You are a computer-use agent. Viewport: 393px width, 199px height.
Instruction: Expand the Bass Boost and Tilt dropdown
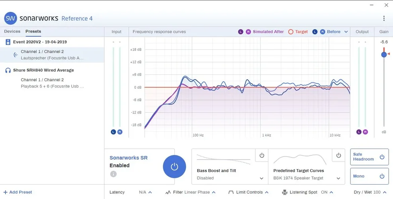tap(262, 178)
